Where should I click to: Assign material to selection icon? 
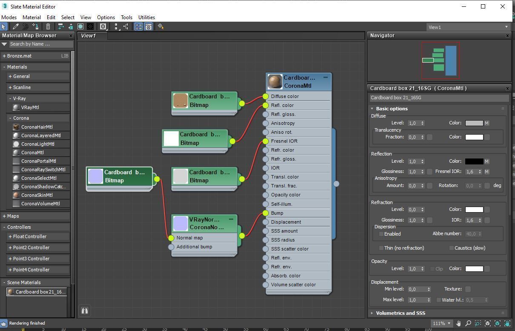click(36, 26)
